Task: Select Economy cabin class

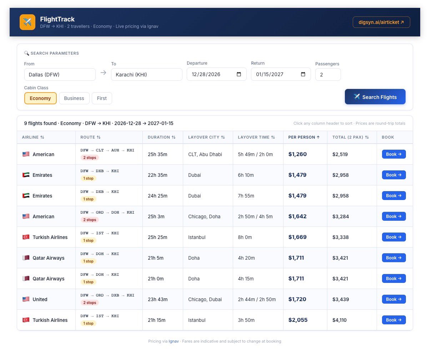Action: [x=40, y=98]
